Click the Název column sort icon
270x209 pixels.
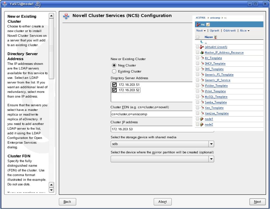(x=215, y=37)
